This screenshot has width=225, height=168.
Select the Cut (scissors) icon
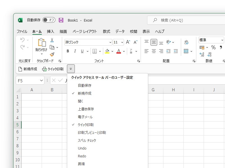tap(52, 40)
